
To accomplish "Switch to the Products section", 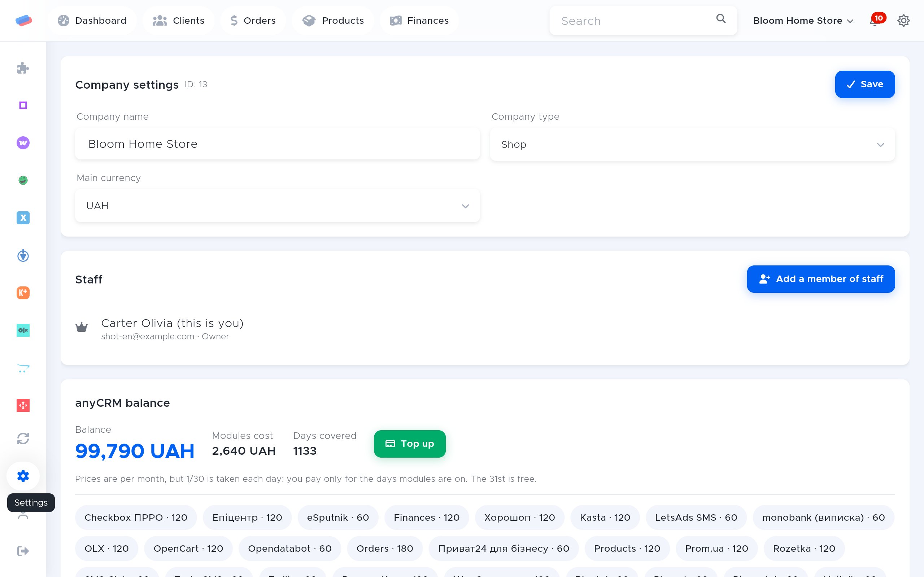I will [333, 21].
